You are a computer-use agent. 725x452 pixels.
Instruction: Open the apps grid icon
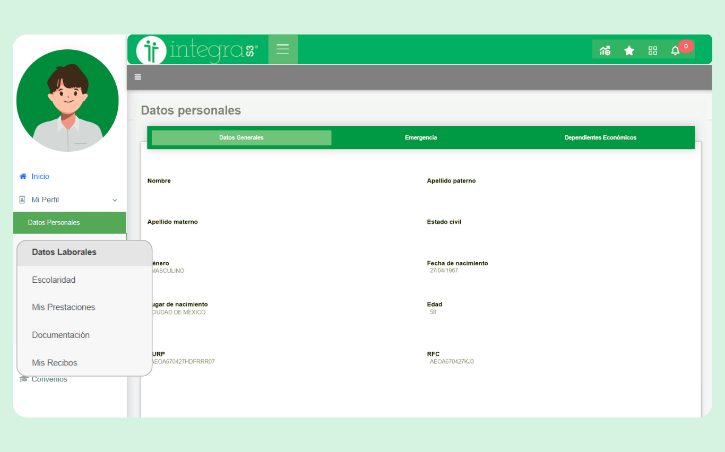point(653,50)
